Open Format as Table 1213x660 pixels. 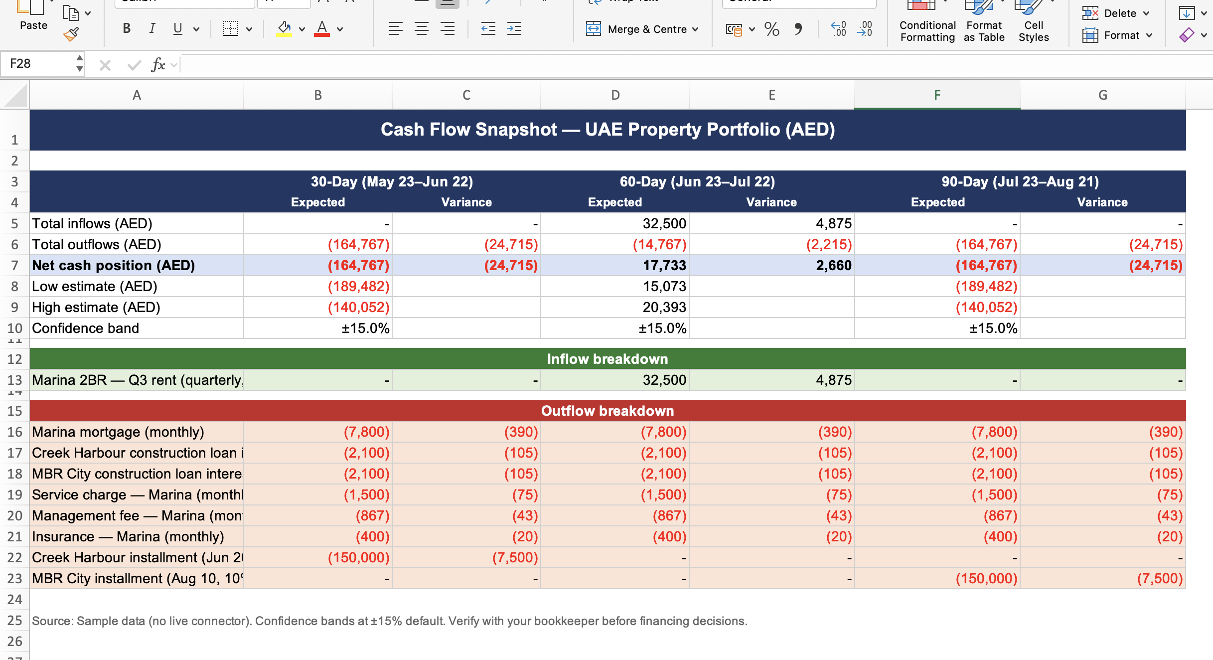984,22
